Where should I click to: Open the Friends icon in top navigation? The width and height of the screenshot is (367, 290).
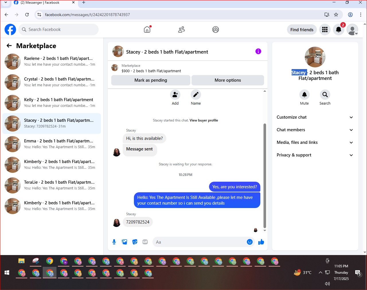[x=181, y=30]
